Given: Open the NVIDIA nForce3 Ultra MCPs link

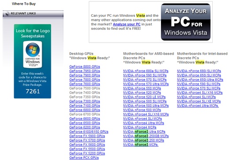Looking at the screenshot, I should tap(144, 132).
